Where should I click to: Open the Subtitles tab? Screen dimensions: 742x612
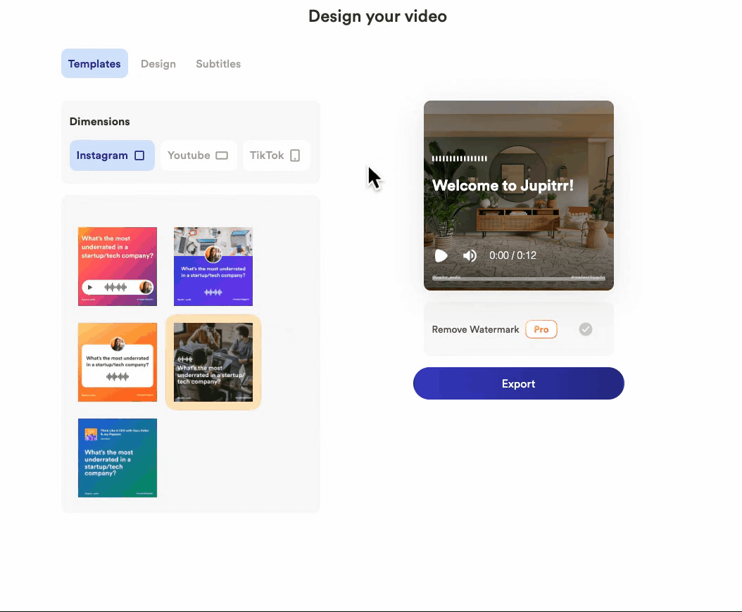218,63
